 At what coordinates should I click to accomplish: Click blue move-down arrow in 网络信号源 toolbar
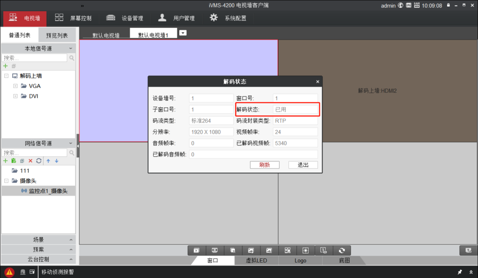click(x=56, y=161)
